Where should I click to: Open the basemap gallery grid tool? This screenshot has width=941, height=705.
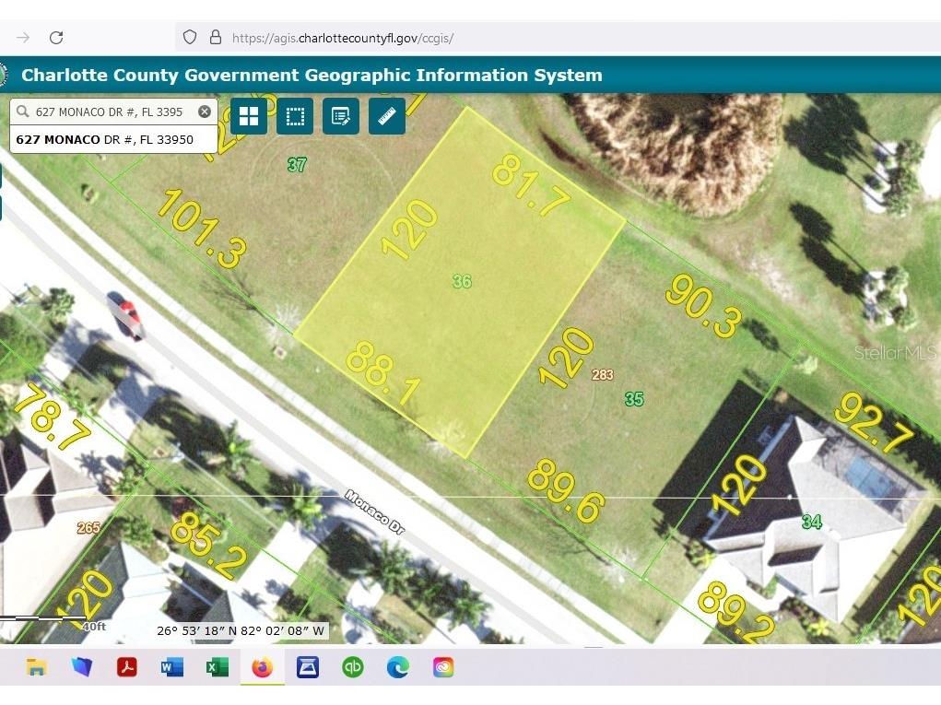click(x=248, y=116)
